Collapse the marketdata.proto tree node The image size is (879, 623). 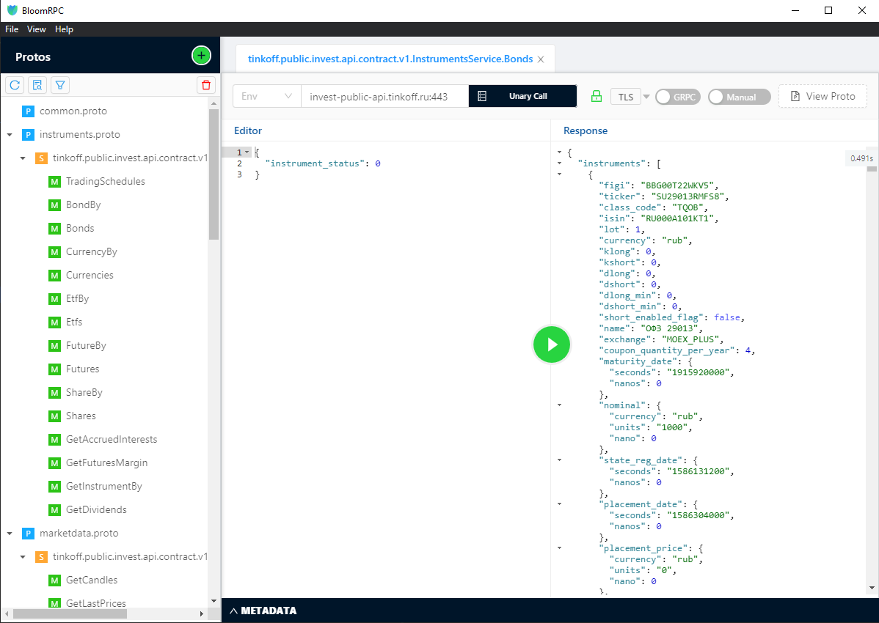pyautogui.click(x=9, y=534)
